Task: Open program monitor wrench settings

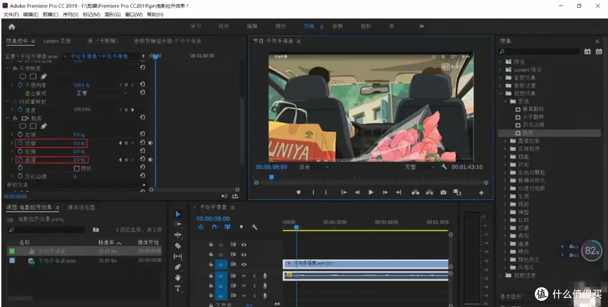Action: 444,167
